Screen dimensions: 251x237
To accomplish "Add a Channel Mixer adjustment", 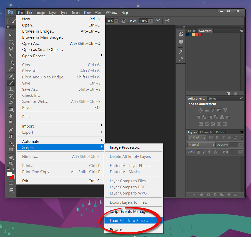I will point(222,117).
